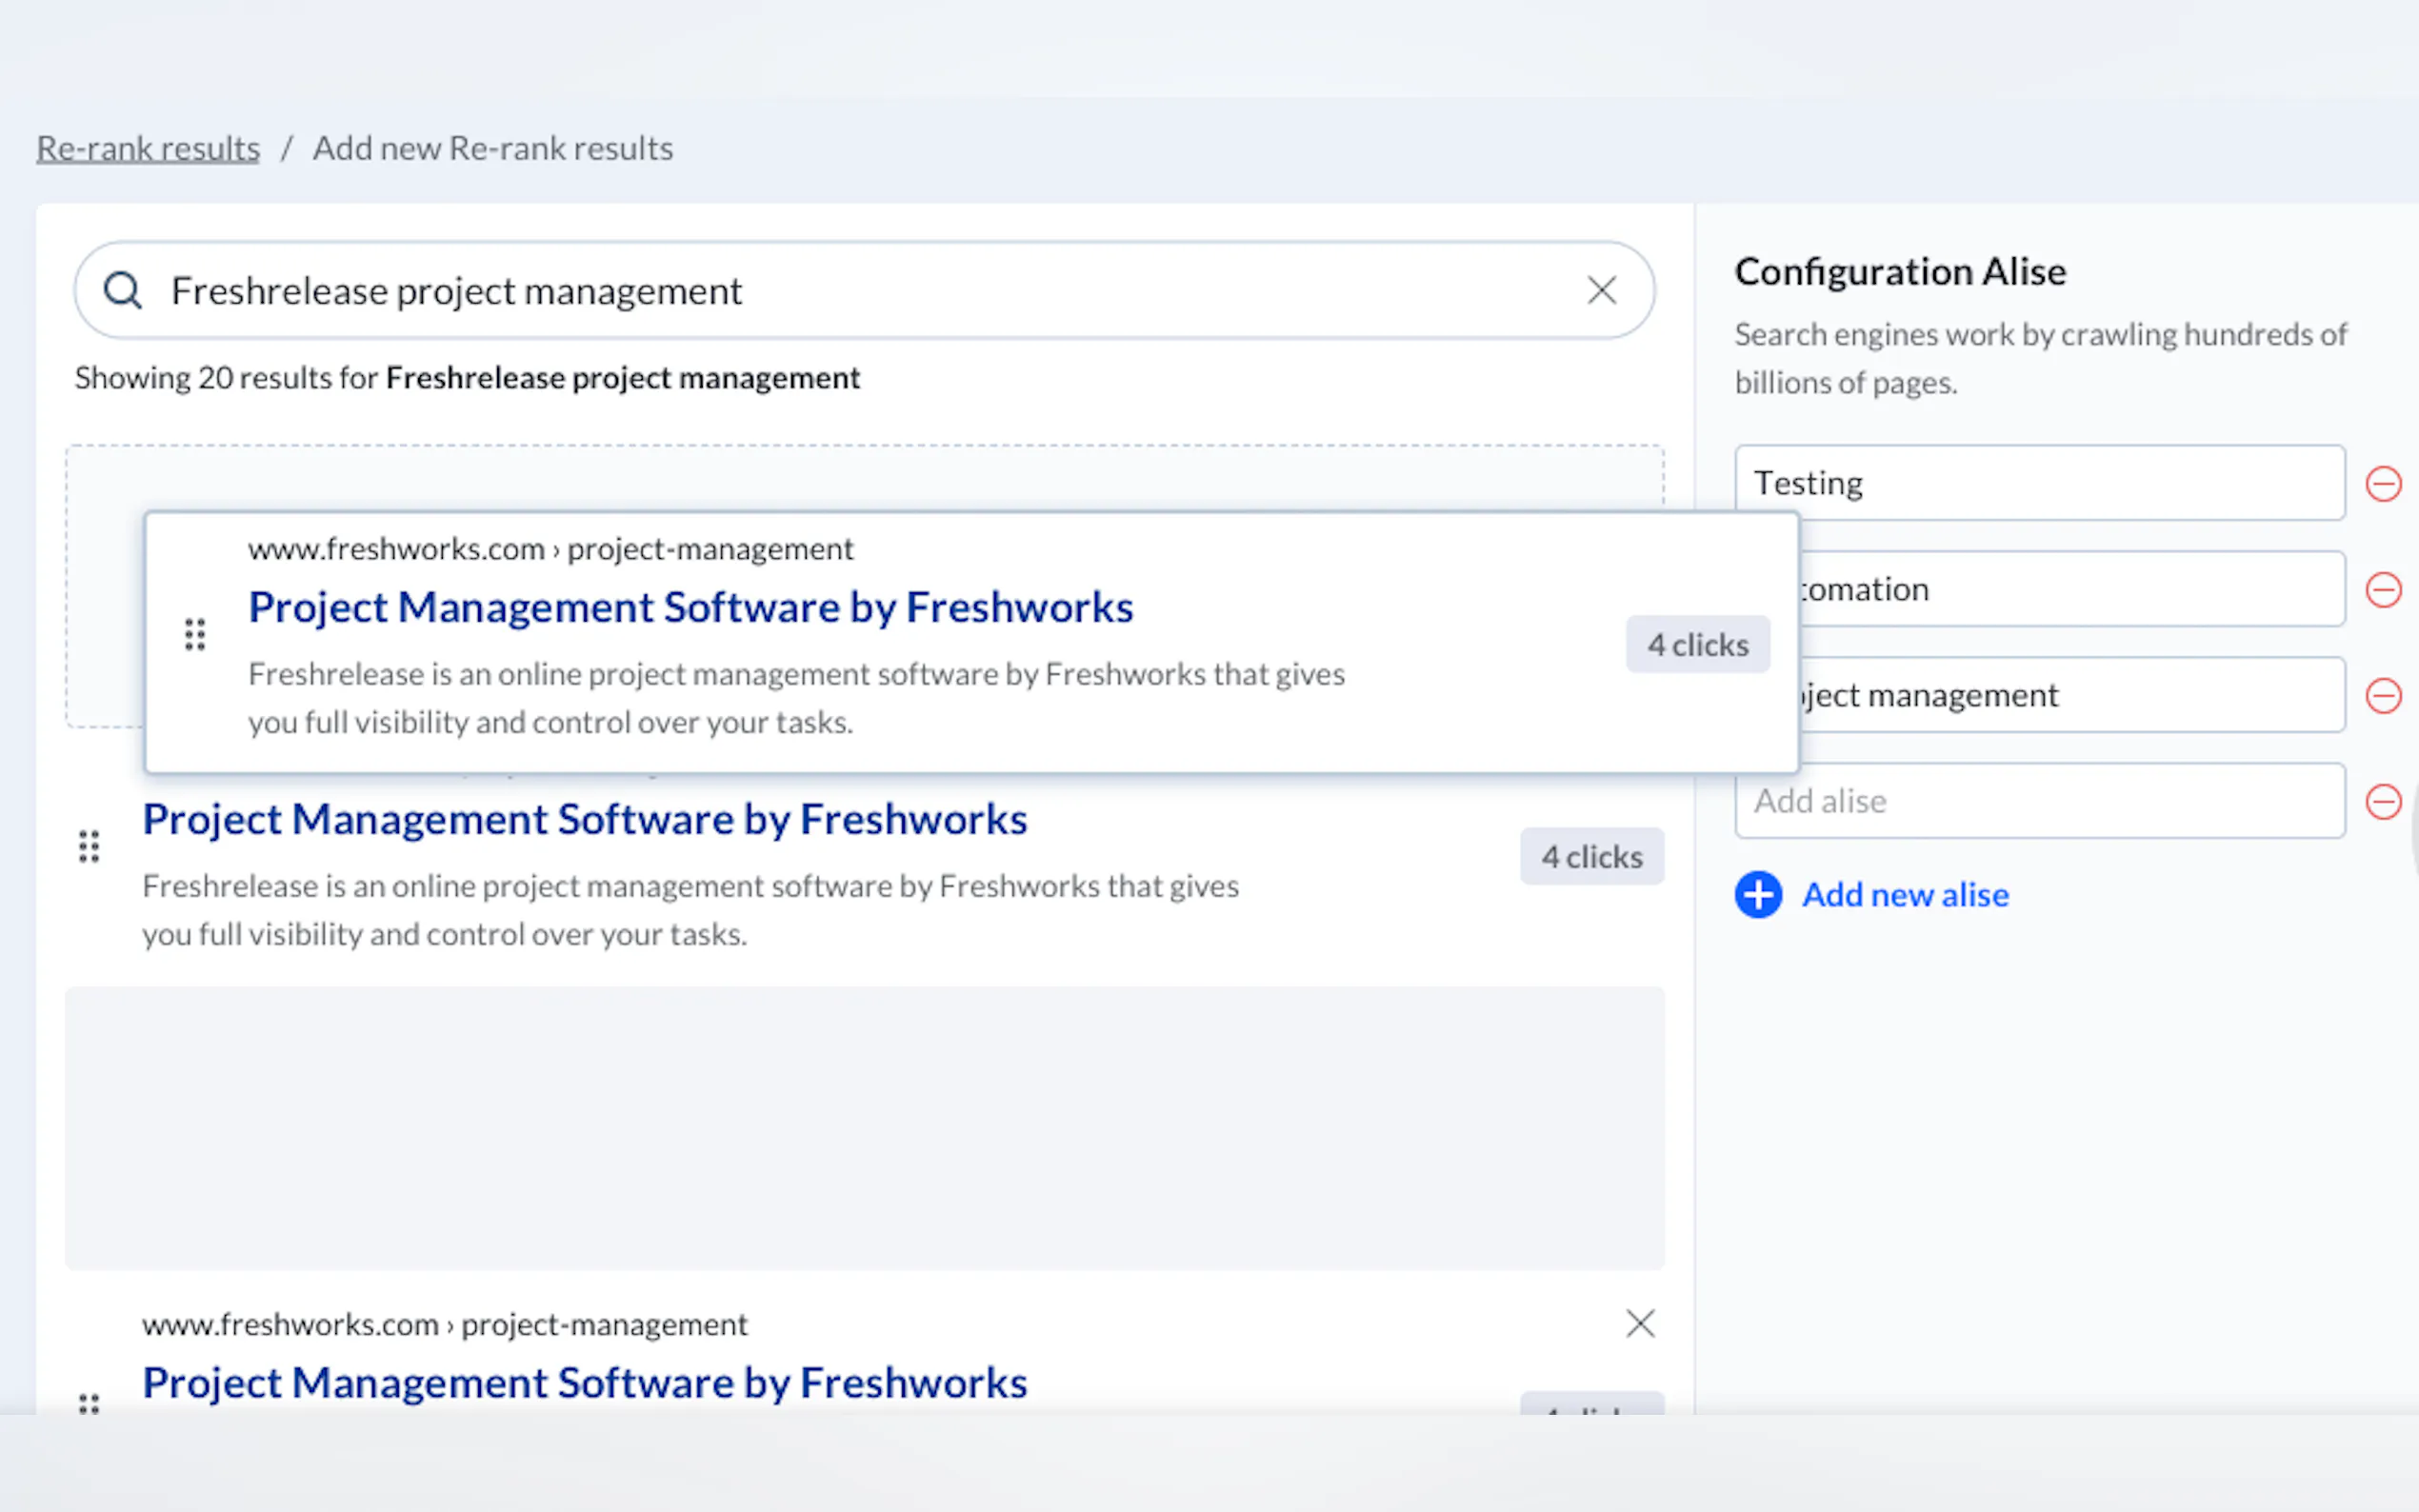The width and height of the screenshot is (2419, 1512).
Task: Remove the empty Add alise row
Action: tap(2383, 802)
